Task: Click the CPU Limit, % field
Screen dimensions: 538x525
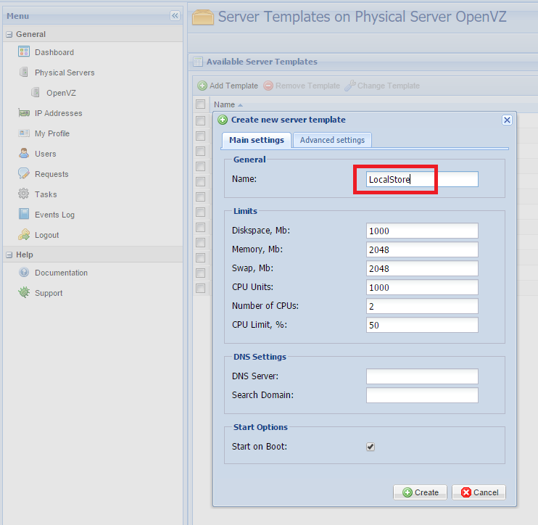Action: (422, 325)
